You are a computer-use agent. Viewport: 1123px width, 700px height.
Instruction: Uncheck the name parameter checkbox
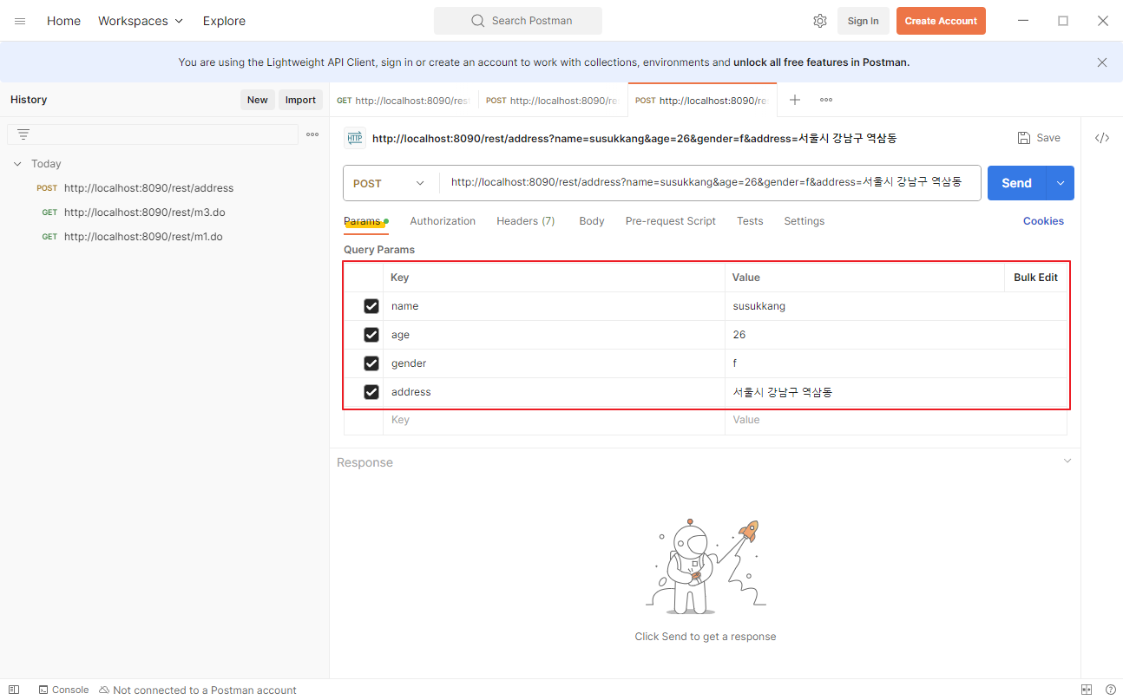(371, 306)
